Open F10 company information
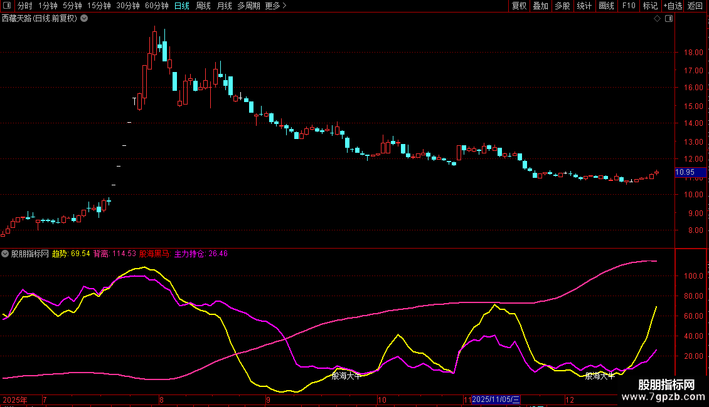This screenshot has height=407, width=709. [x=628, y=6]
